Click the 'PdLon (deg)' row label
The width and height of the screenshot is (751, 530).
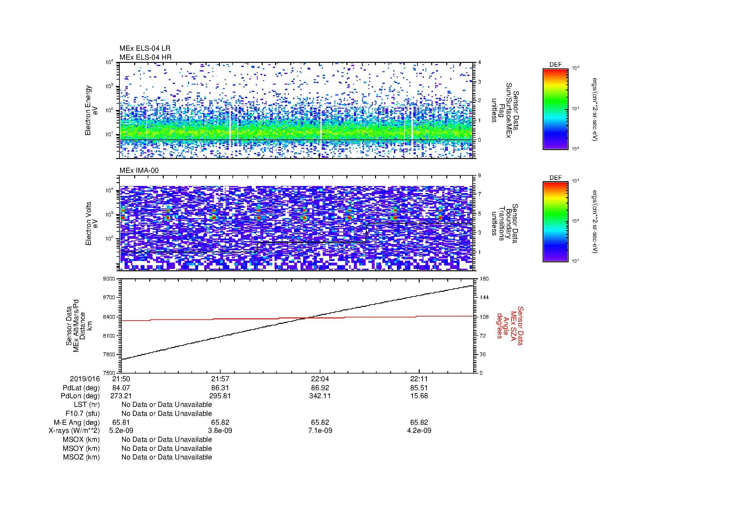tap(80, 396)
